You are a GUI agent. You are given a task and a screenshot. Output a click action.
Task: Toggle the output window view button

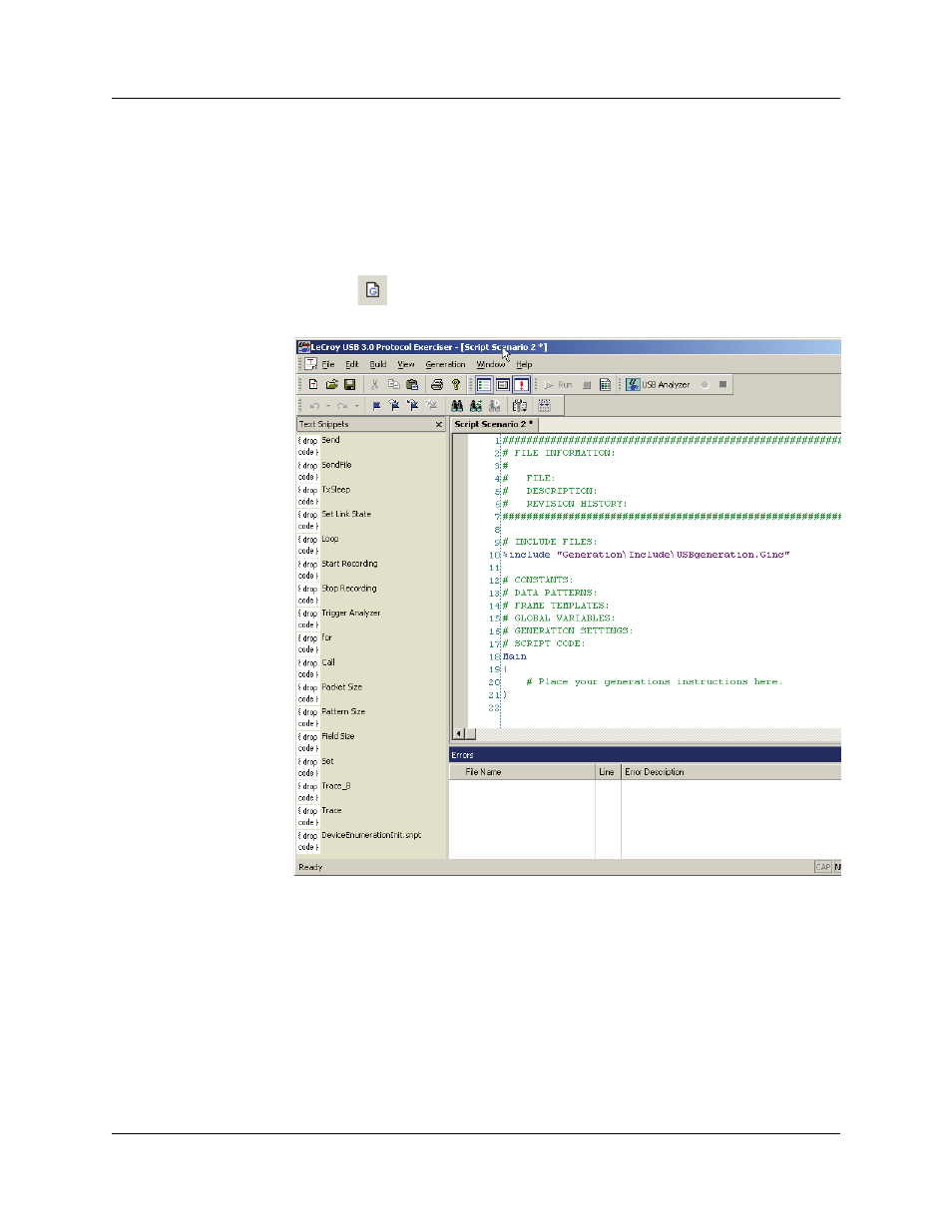(503, 385)
